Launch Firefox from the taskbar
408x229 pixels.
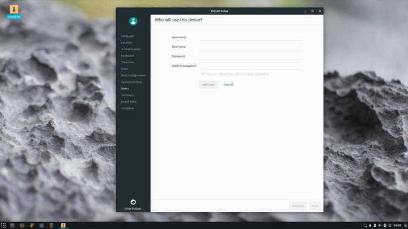22,226
